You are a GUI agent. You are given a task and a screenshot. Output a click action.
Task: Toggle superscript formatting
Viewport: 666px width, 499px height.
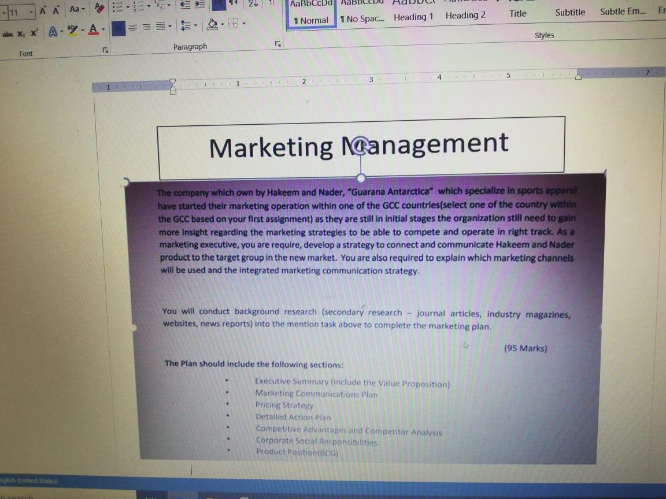coord(34,33)
